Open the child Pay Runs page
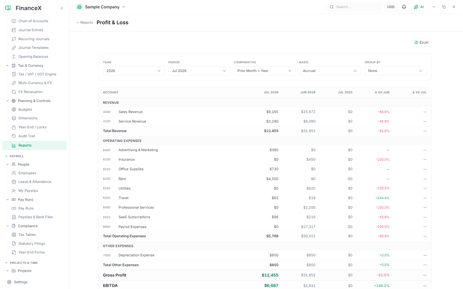463x289 pixels. tap(26, 208)
